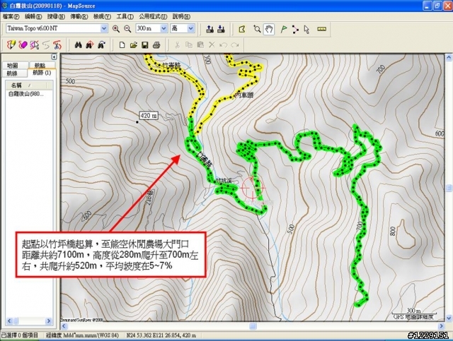This screenshot has height=341, width=453.
Task: Open the 傳輸(R) menu
Action: (x=79, y=16)
